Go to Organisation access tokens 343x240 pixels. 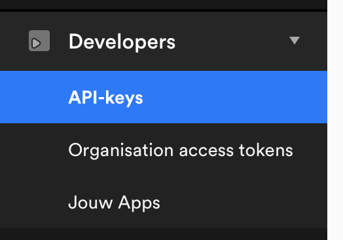coord(164,150)
